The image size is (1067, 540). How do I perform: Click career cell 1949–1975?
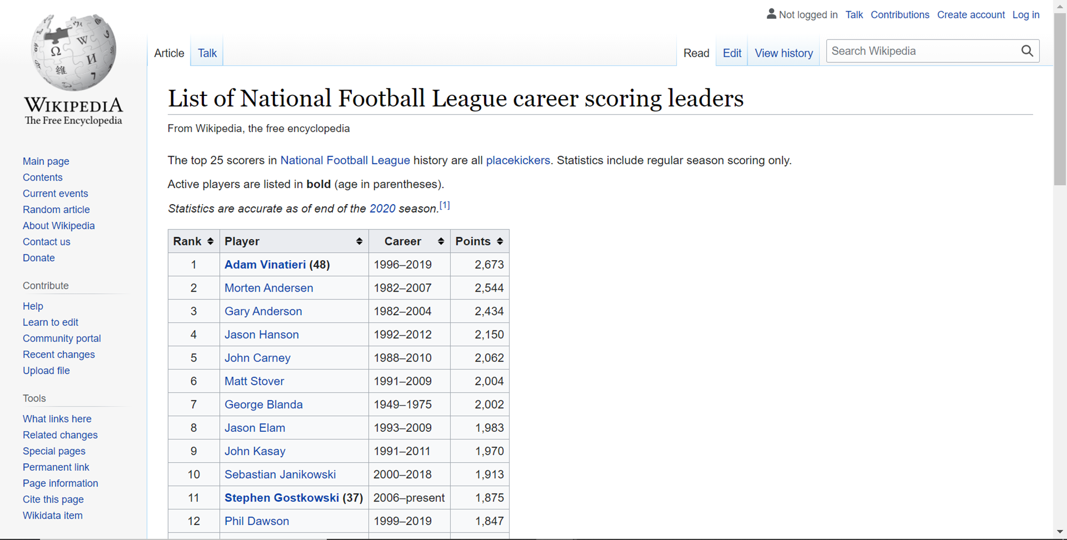pyautogui.click(x=409, y=405)
